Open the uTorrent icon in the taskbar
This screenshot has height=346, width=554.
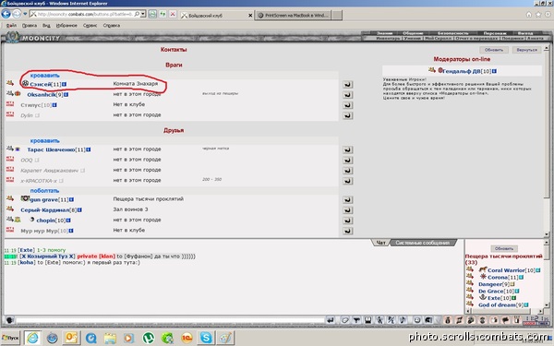pyautogui.click(x=149, y=338)
